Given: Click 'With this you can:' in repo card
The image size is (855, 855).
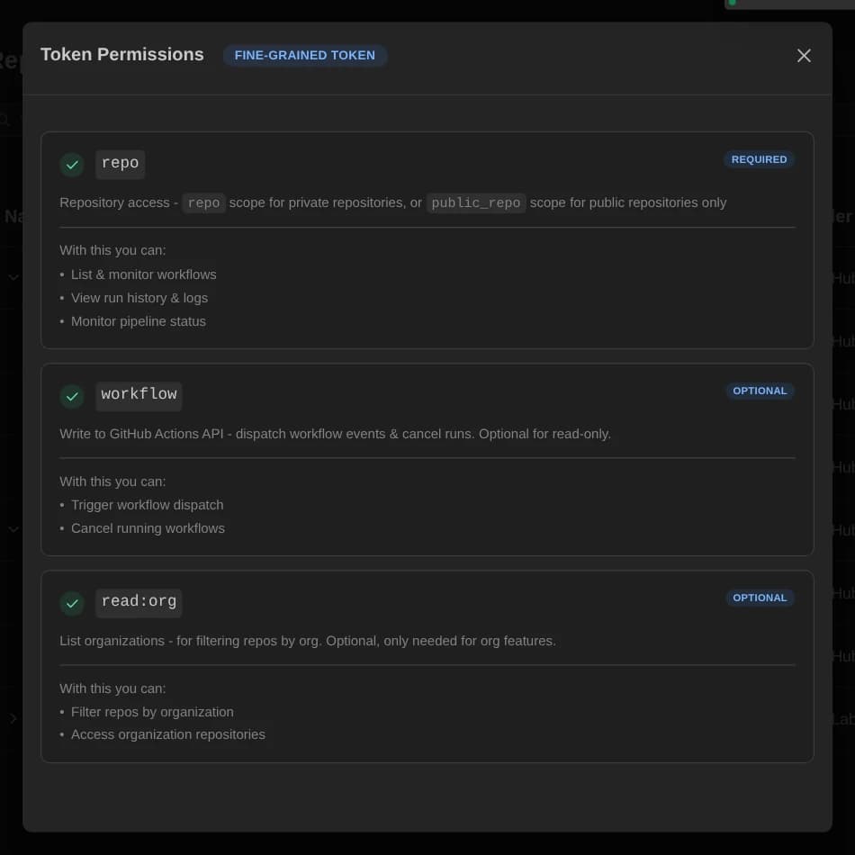Looking at the screenshot, I should [112, 250].
